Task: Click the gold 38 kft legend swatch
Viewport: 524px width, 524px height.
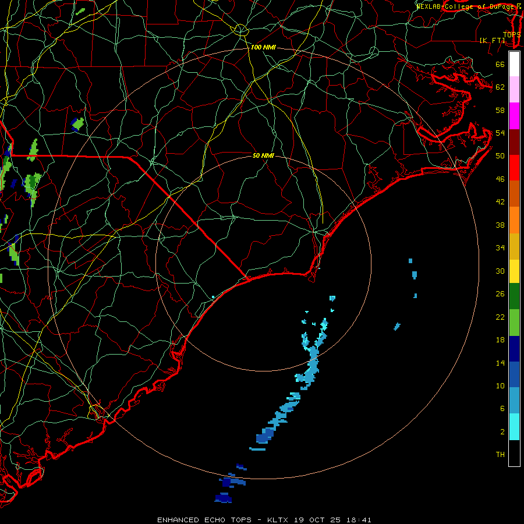Action: click(x=514, y=246)
